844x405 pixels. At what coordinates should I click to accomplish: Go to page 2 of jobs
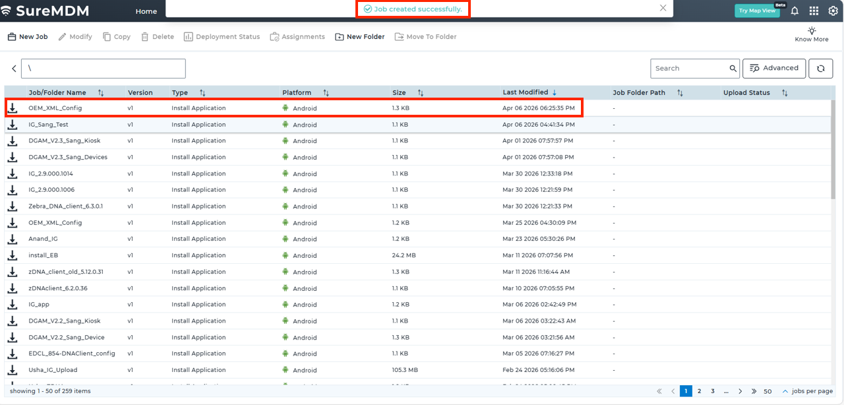(699, 391)
